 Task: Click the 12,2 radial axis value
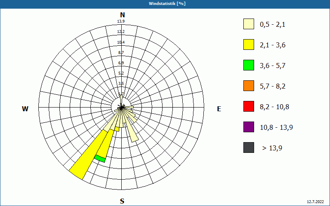click(121, 32)
